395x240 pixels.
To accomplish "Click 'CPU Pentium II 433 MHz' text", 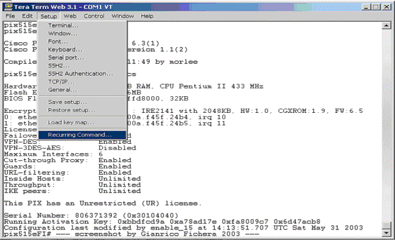I will (x=211, y=86).
